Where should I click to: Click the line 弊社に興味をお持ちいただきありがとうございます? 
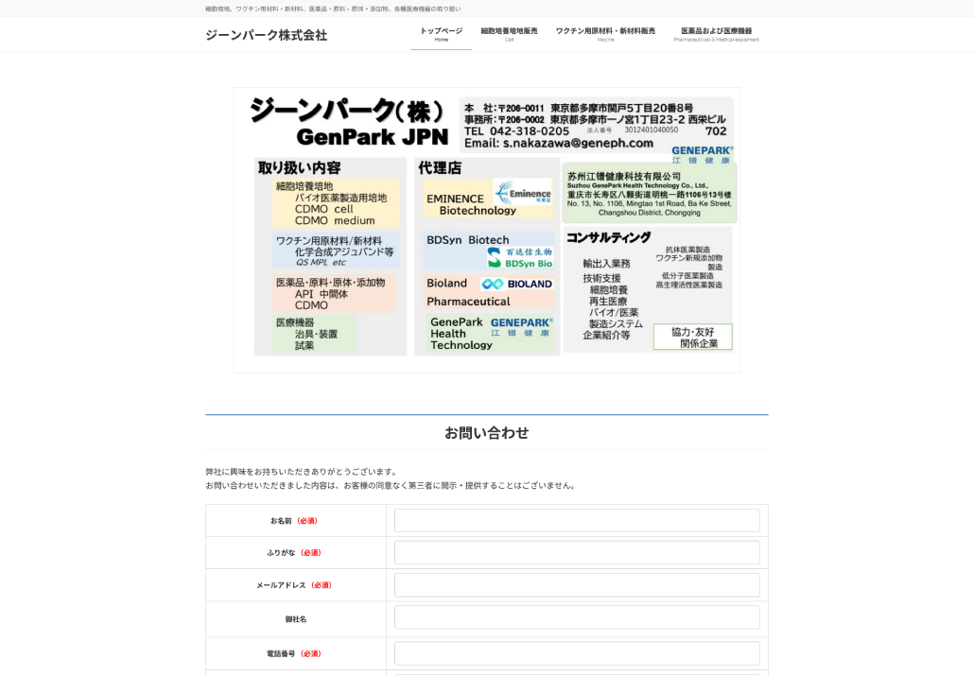pos(303,472)
